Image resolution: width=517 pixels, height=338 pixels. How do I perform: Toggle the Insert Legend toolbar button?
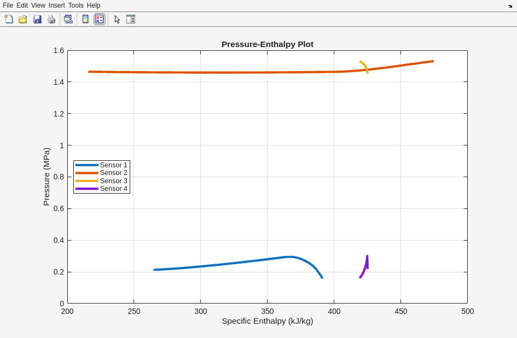[x=99, y=19]
